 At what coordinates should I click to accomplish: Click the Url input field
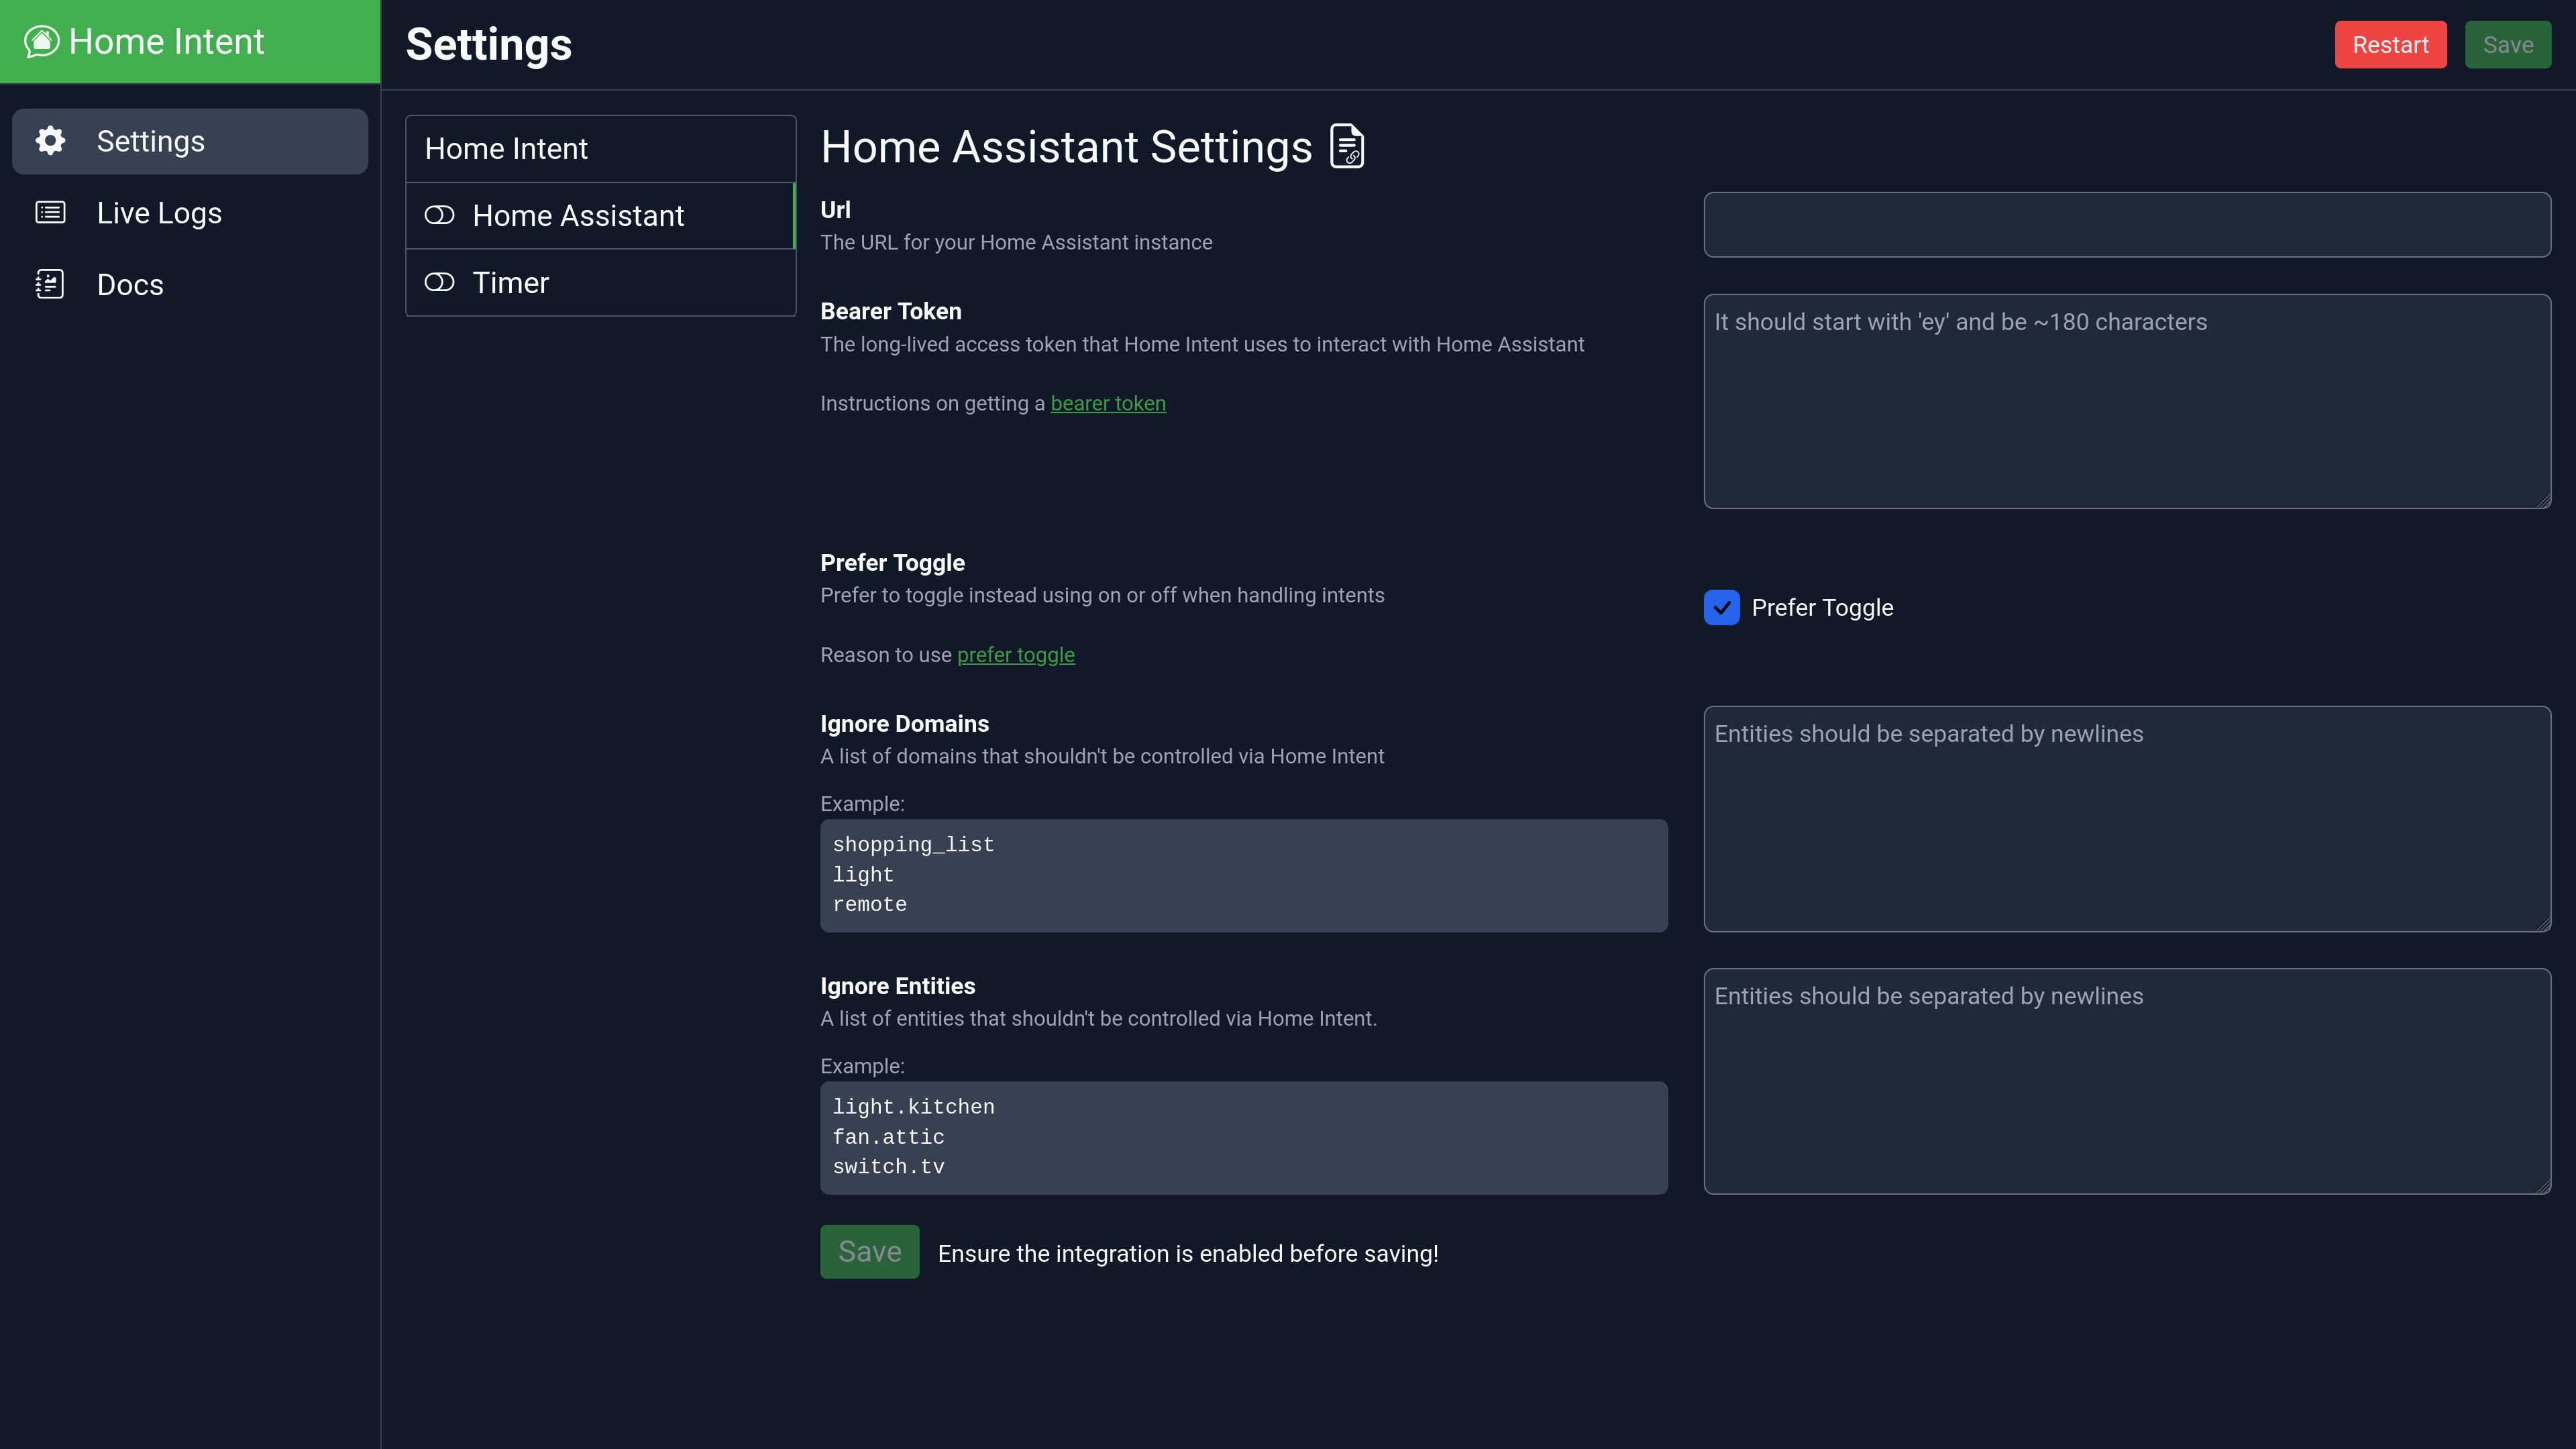click(2126, 224)
